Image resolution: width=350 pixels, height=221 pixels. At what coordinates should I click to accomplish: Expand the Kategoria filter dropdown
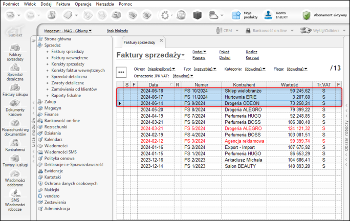tap(255, 69)
